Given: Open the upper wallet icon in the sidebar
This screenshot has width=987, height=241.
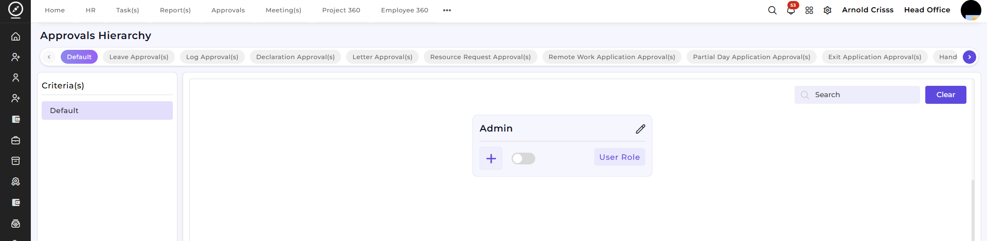Looking at the screenshot, I should point(15,119).
